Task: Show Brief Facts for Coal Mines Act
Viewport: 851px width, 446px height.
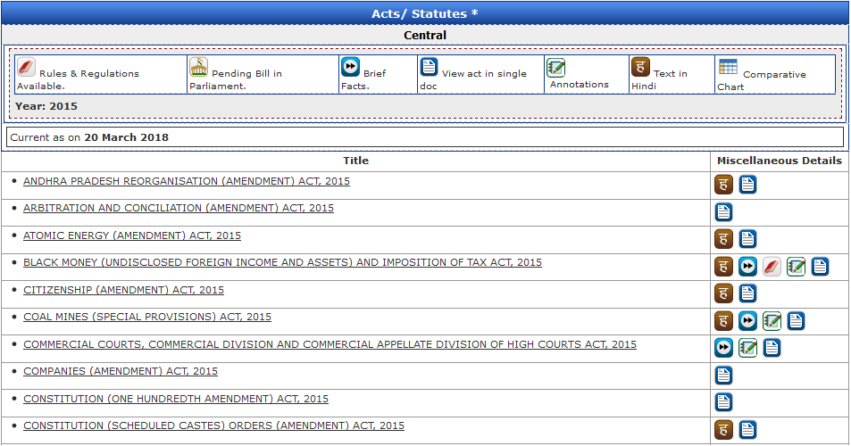Action: coord(747,321)
